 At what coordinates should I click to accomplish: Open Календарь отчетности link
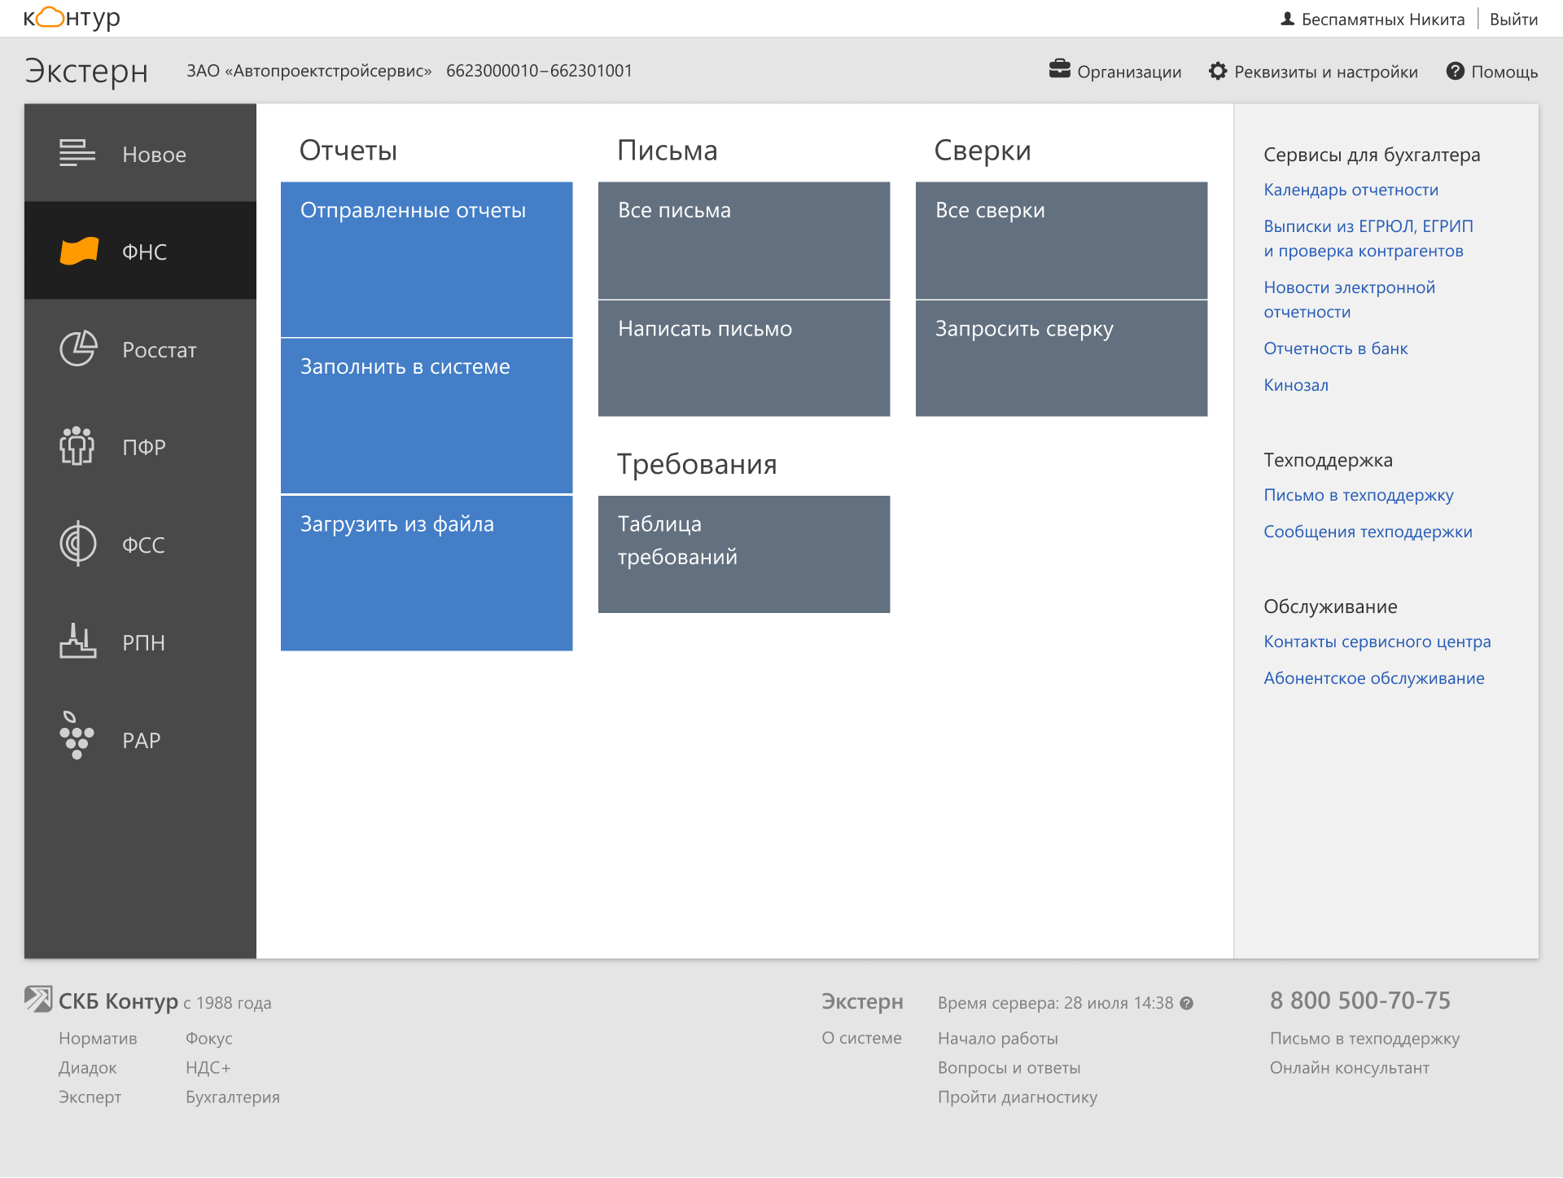(1351, 190)
